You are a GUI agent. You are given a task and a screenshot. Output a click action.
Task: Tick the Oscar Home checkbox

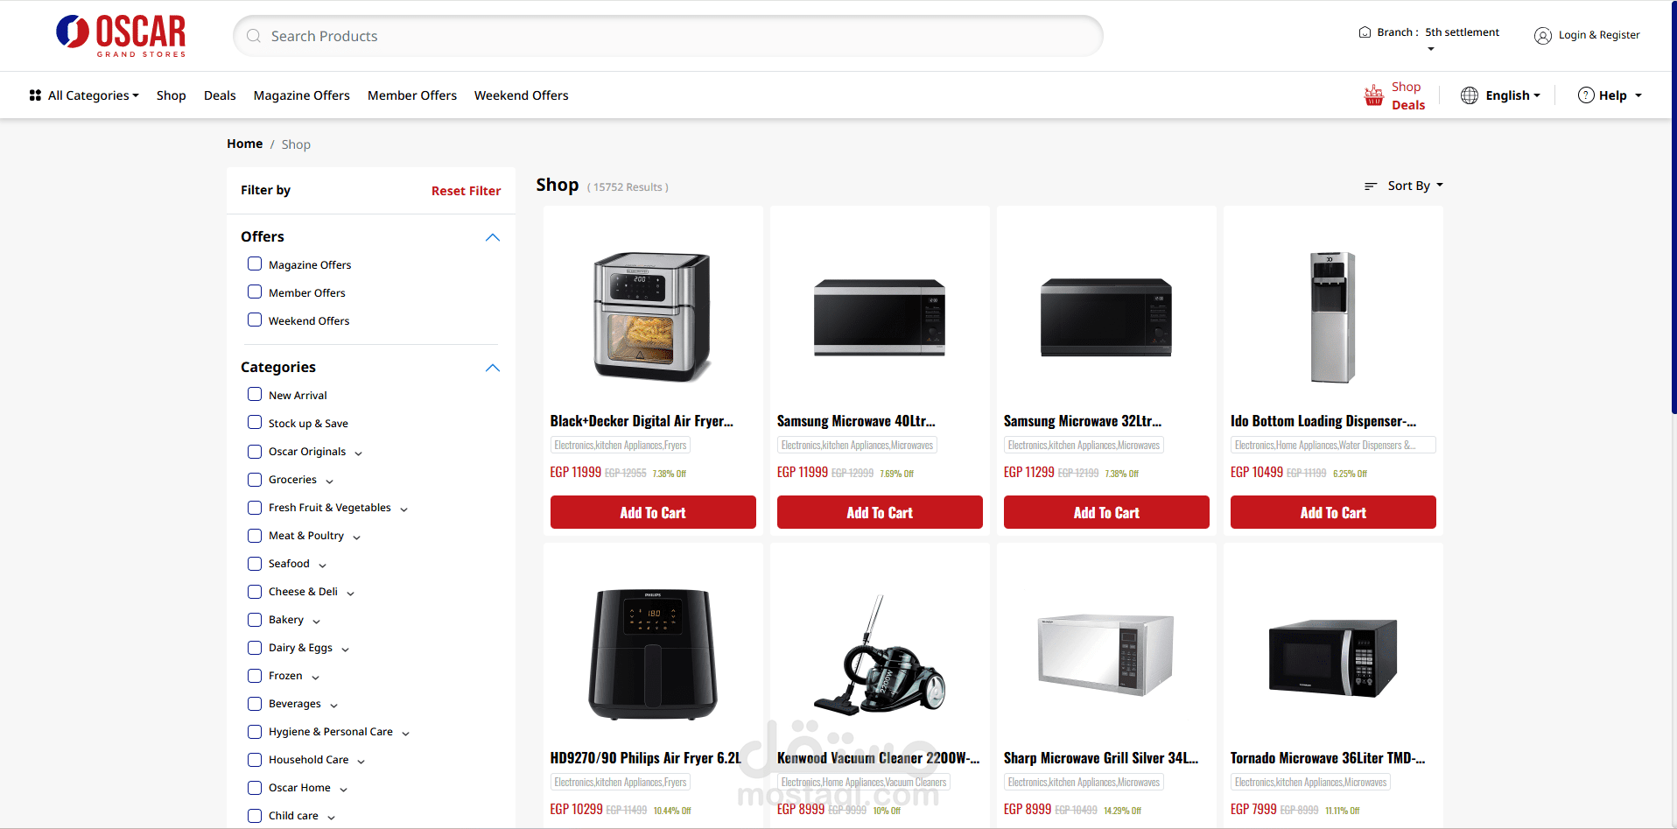coord(255,788)
